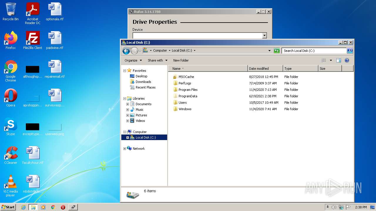The width and height of the screenshot is (376, 211).
Task: Launch Skype from desktop
Action: (11, 127)
